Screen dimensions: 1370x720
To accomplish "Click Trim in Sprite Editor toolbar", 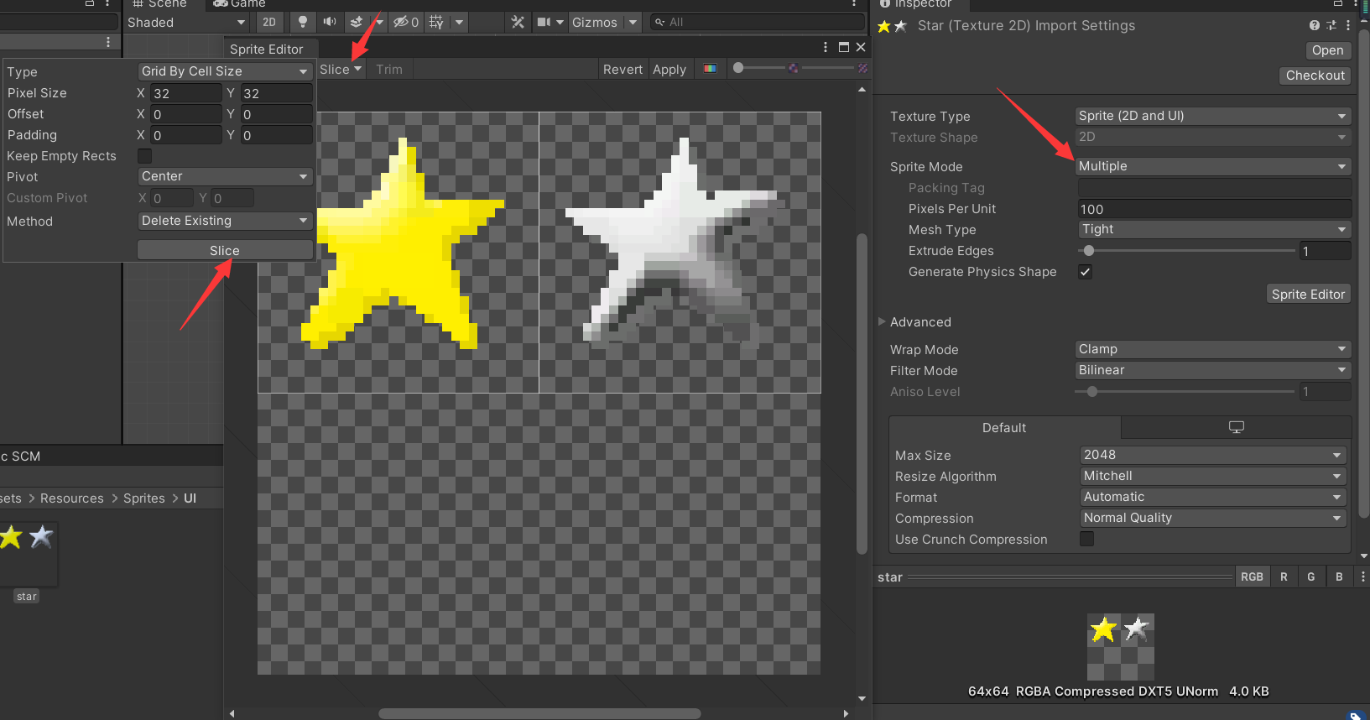I will [389, 69].
